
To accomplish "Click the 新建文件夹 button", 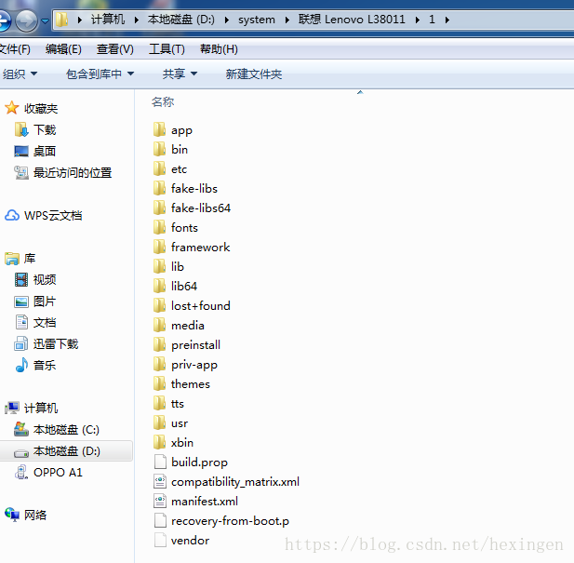I will 254,74.
